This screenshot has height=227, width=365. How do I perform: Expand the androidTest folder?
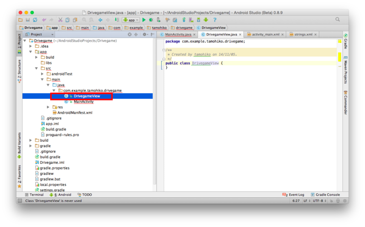(42, 74)
